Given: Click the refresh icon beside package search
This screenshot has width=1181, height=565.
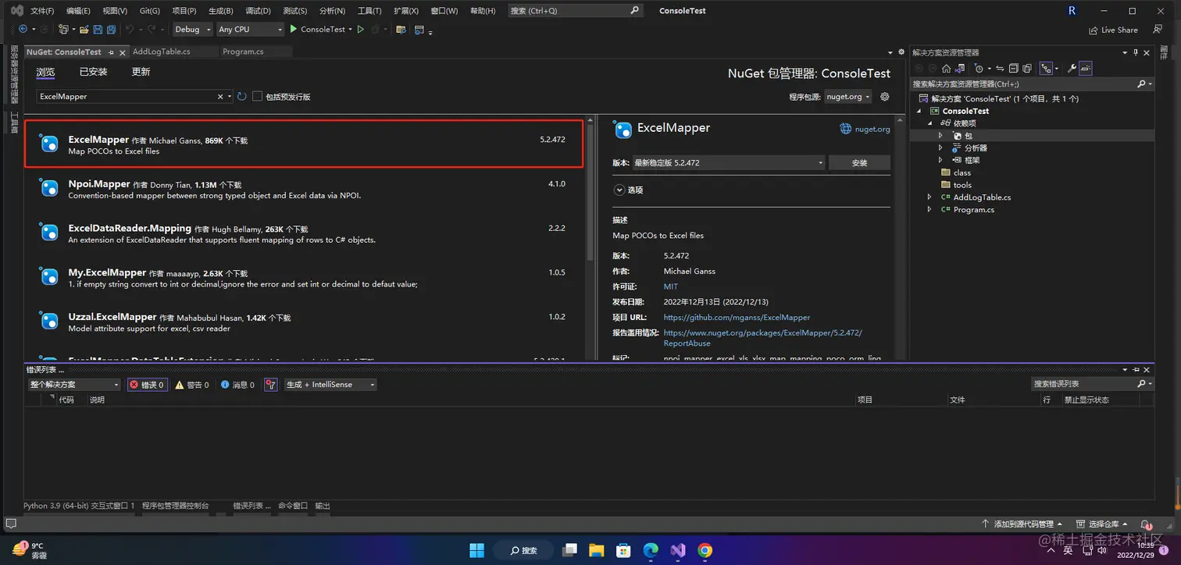Looking at the screenshot, I should [242, 97].
